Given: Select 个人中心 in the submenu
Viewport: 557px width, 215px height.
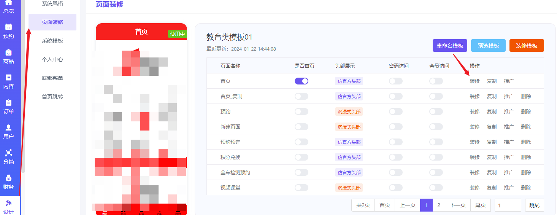Looking at the screenshot, I should [x=52, y=59].
